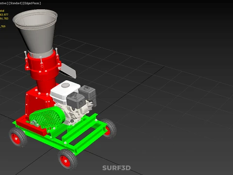Viewport: 233px width, 175px height.
Task: Click the statistic value ending in 63.977
Action: pyautogui.click(x=4, y=15)
